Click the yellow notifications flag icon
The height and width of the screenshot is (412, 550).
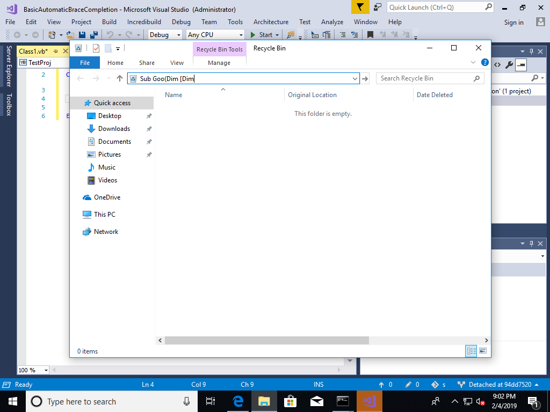(360, 7)
